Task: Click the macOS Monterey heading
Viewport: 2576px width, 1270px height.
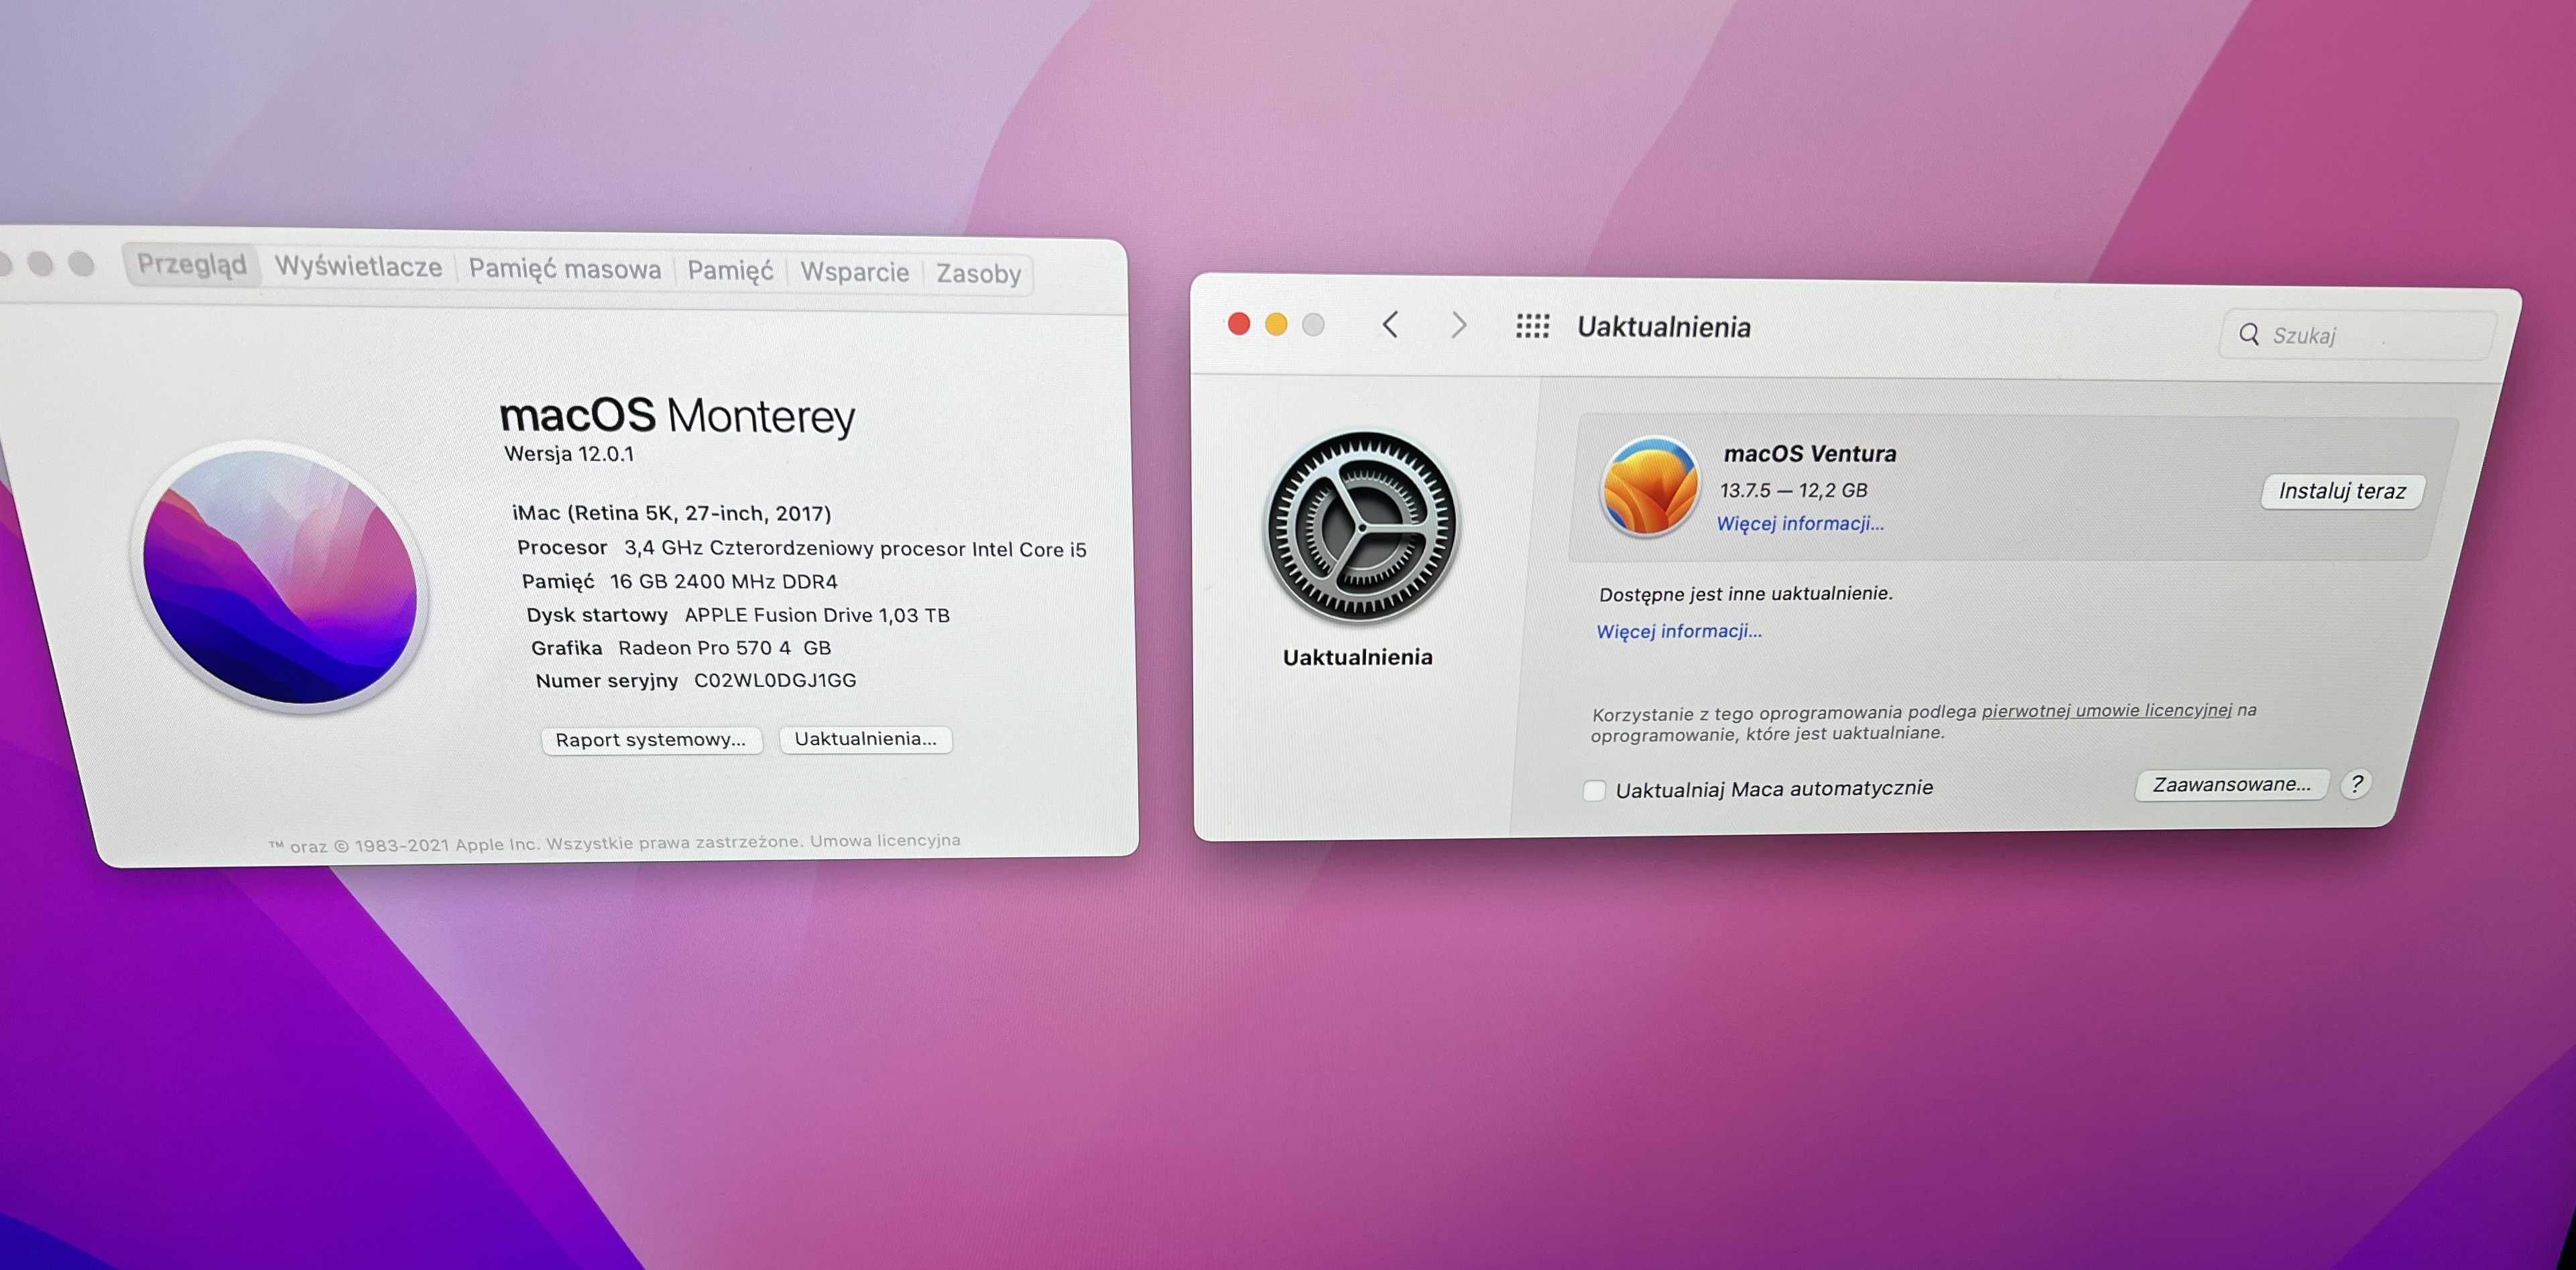Action: click(677, 415)
